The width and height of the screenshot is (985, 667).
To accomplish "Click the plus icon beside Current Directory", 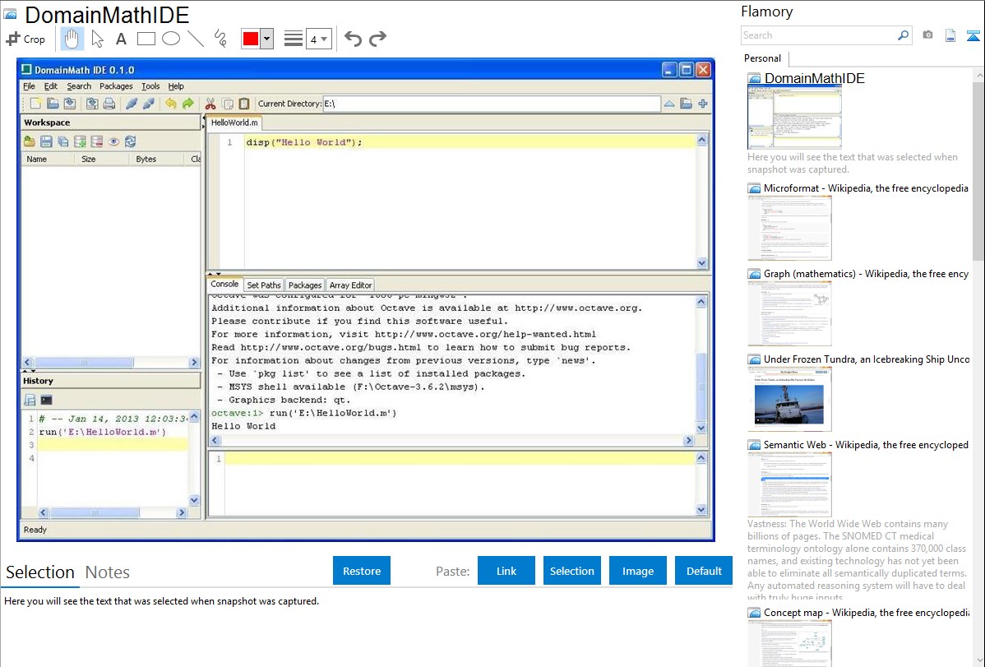I will pyautogui.click(x=703, y=104).
